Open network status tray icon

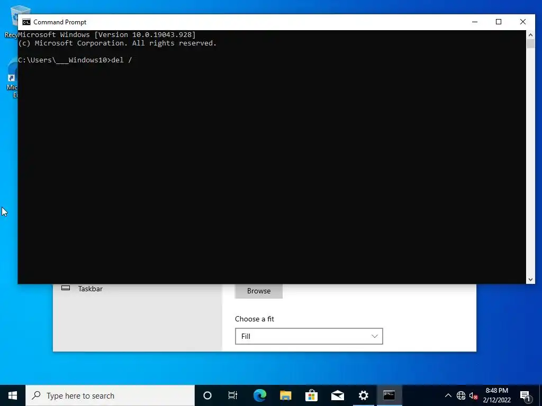pyautogui.click(x=461, y=395)
